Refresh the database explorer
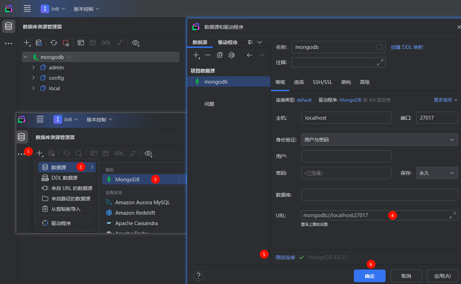This screenshot has height=284, width=461. click(x=53, y=43)
